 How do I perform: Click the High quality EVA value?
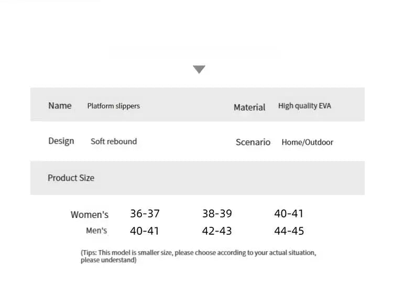(304, 106)
